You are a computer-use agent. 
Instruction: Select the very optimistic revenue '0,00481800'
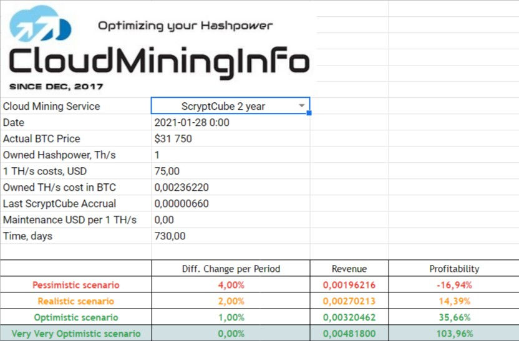tap(349, 334)
